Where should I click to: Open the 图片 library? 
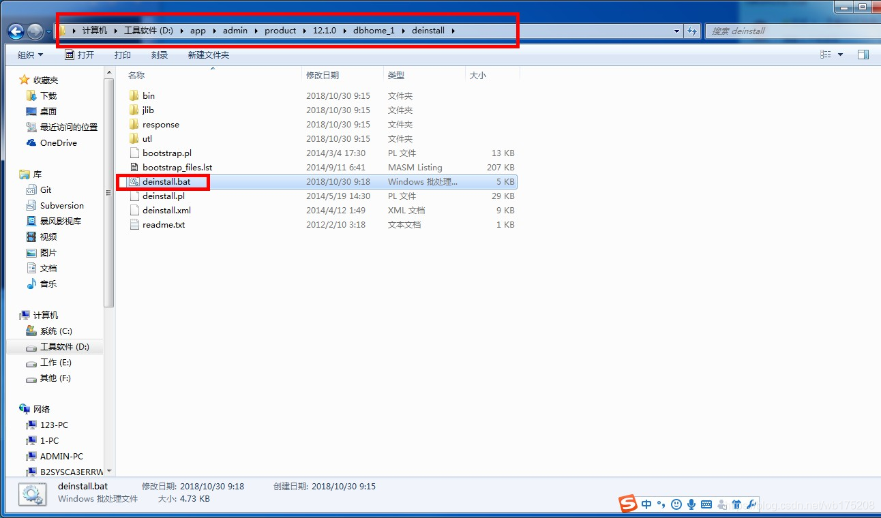click(48, 252)
